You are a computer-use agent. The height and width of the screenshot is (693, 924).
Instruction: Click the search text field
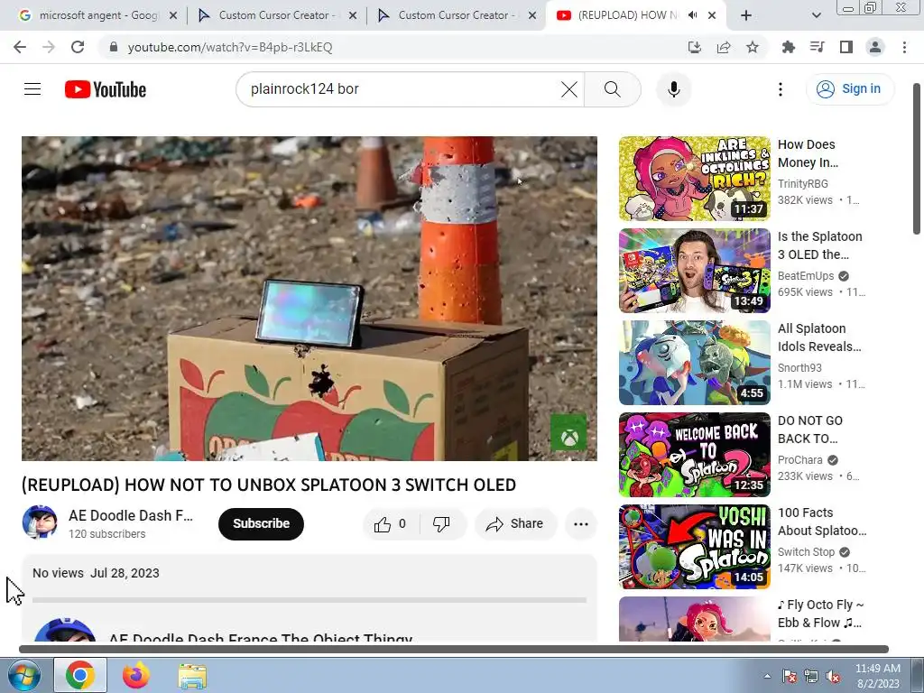click(401, 89)
